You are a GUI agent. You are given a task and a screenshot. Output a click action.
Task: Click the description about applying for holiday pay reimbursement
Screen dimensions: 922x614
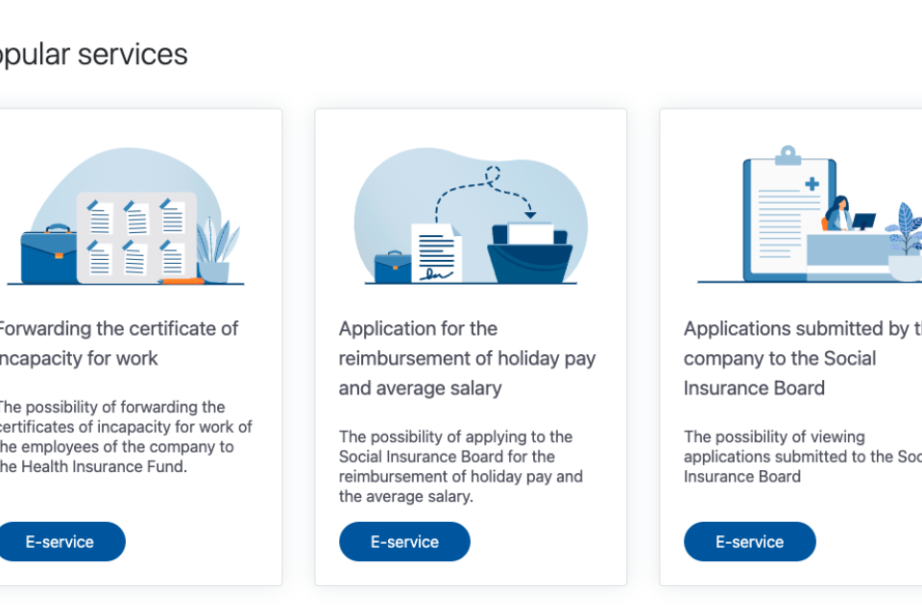(461, 466)
